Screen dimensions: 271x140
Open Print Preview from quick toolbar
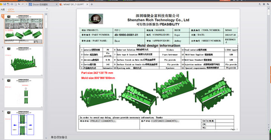15,4
